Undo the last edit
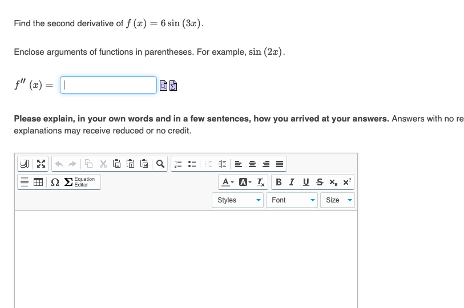This screenshot has width=464, height=308. [59, 164]
